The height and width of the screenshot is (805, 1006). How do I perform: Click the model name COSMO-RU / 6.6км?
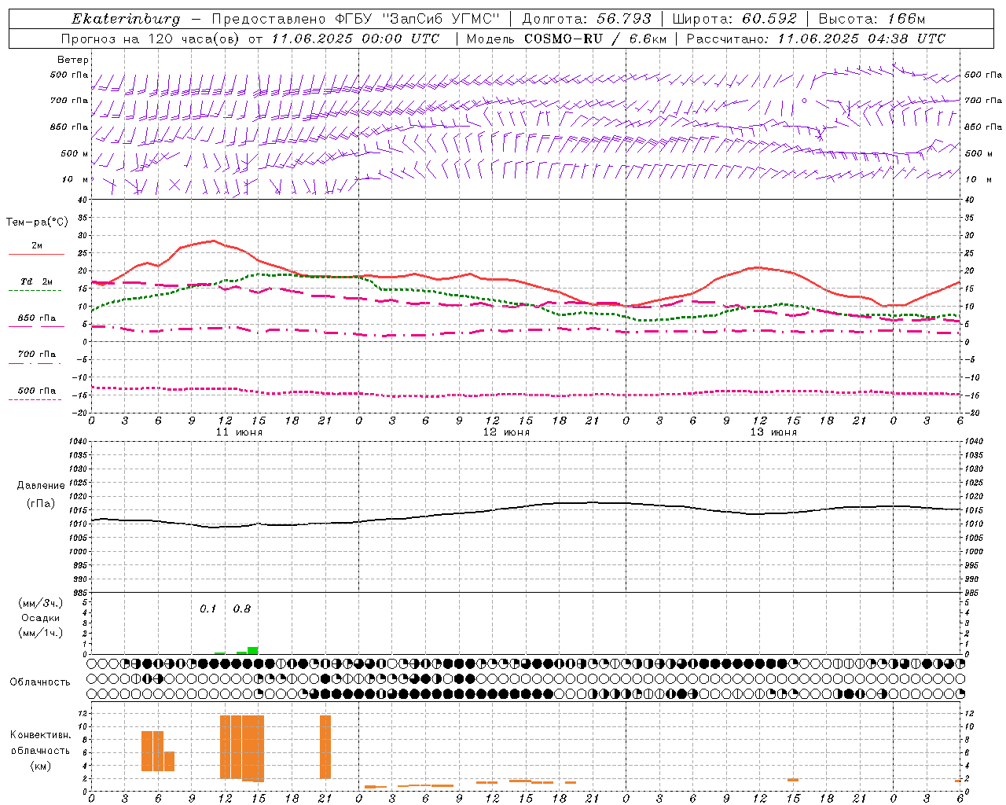(595, 39)
